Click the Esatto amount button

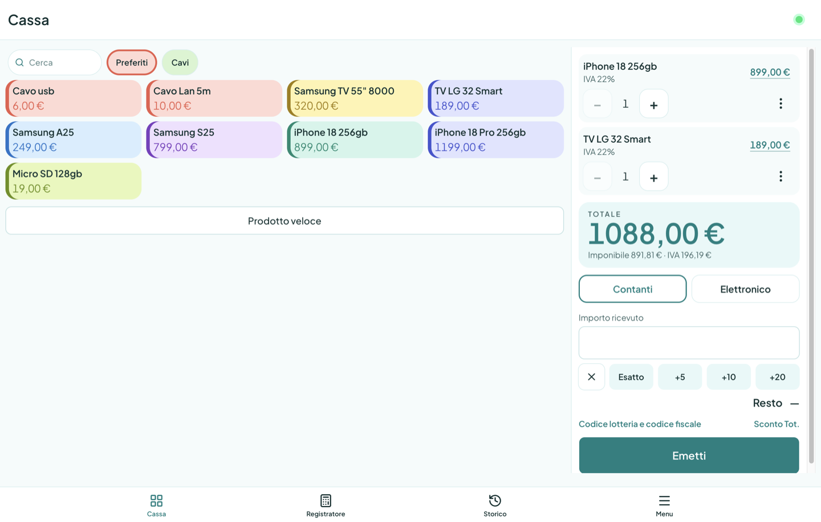coord(631,377)
